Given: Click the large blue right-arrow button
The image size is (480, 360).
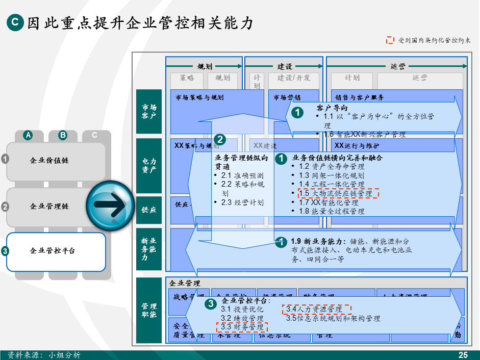Looking at the screenshot, I should 111,205.
